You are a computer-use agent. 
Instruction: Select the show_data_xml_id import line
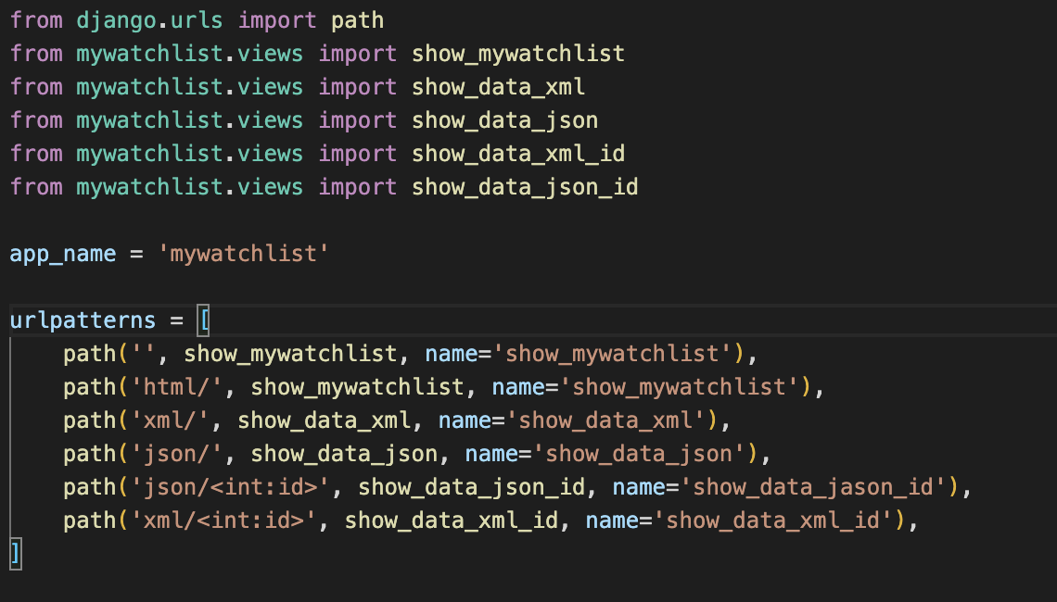[x=518, y=153]
